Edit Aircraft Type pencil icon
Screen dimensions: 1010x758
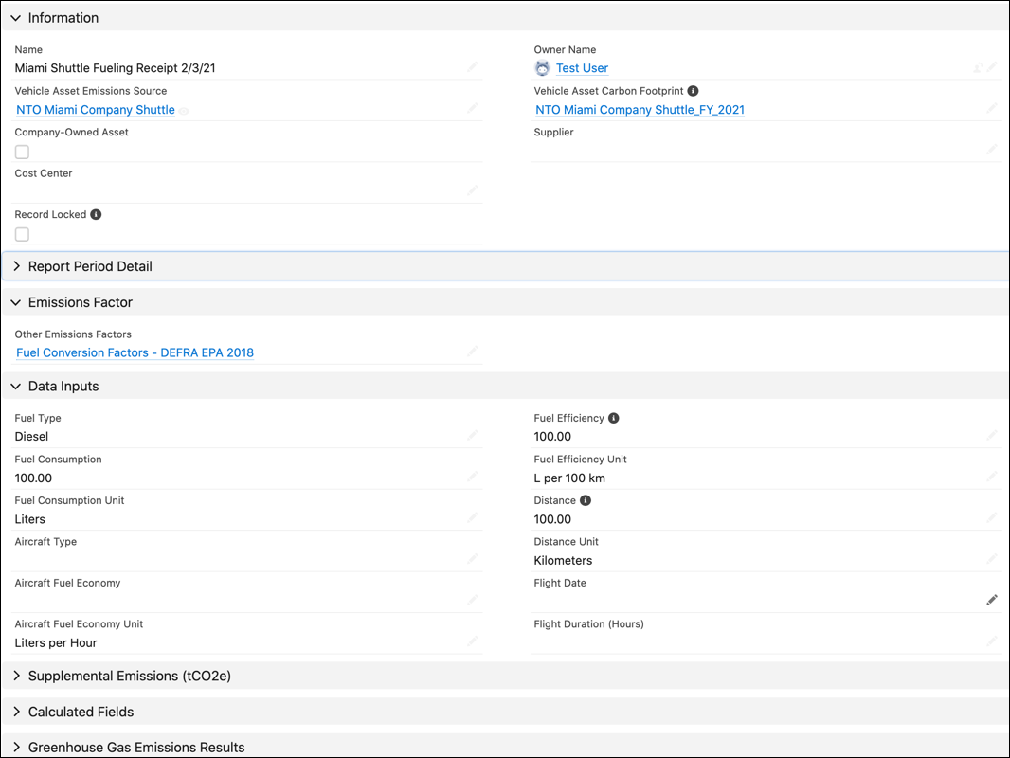click(x=472, y=559)
